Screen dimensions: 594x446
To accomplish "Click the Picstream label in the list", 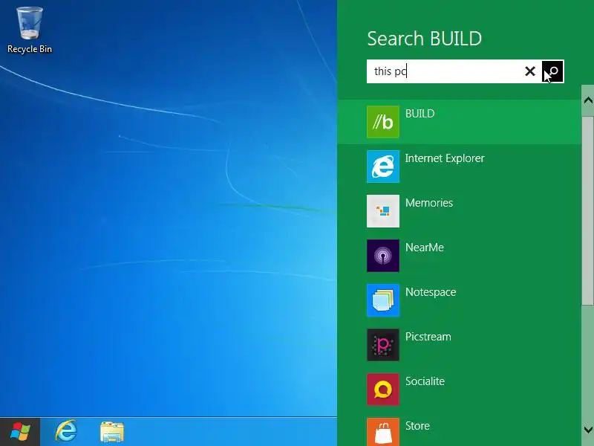I will coord(428,337).
